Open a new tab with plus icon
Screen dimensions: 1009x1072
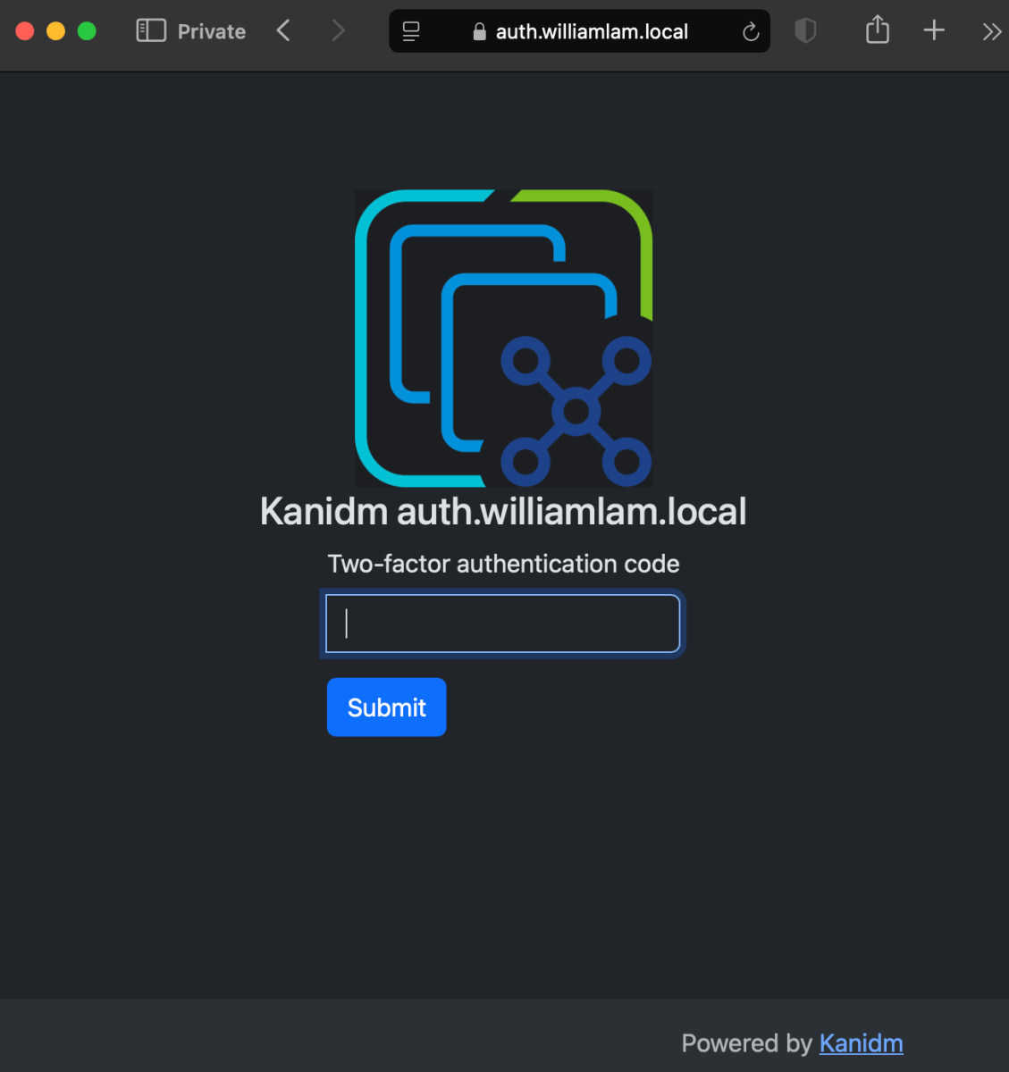coord(934,30)
